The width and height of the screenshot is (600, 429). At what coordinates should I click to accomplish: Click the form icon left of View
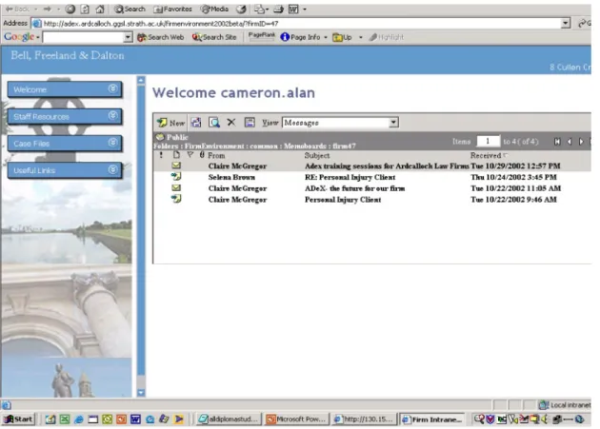pyautogui.click(x=250, y=123)
